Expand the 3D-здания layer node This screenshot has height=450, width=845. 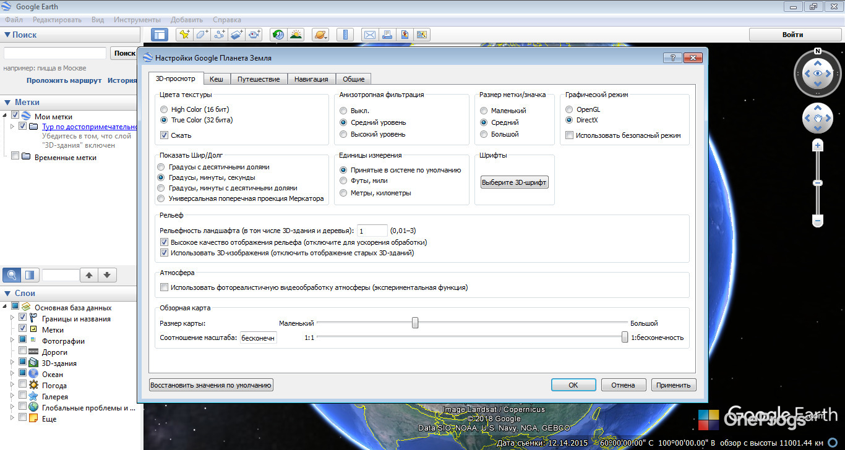12,363
